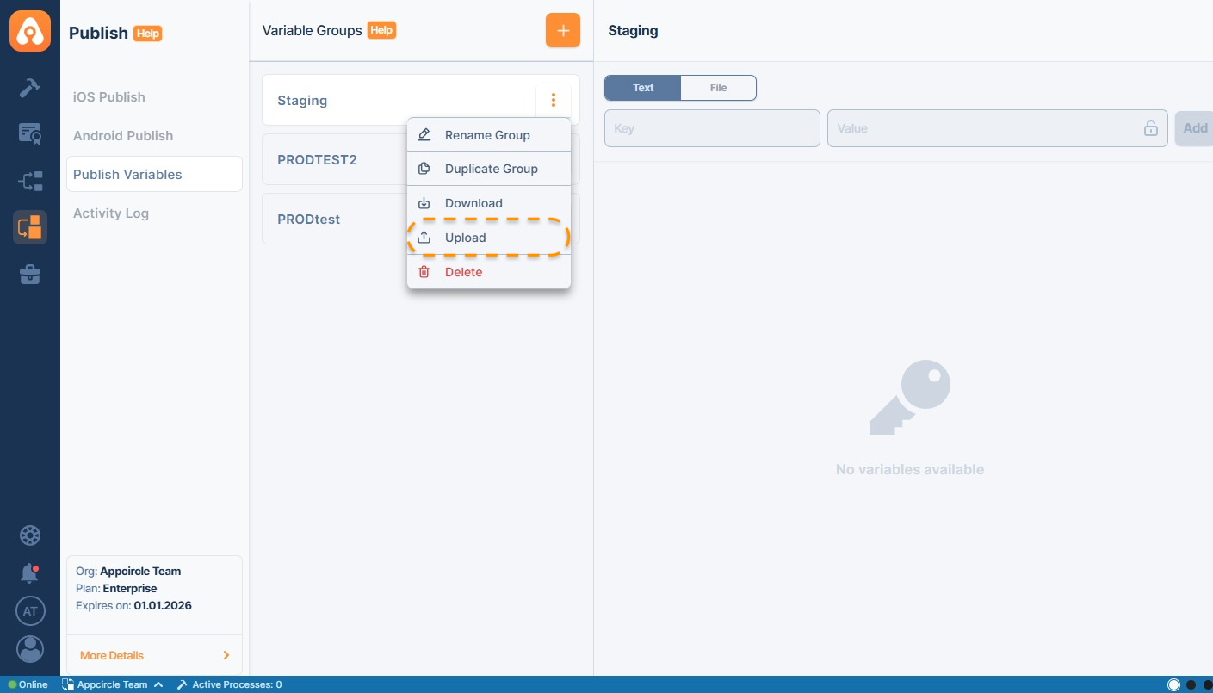Open the Enterprise App Store briefcase icon
Screen dimensions: 1213x693
click(30, 275)
